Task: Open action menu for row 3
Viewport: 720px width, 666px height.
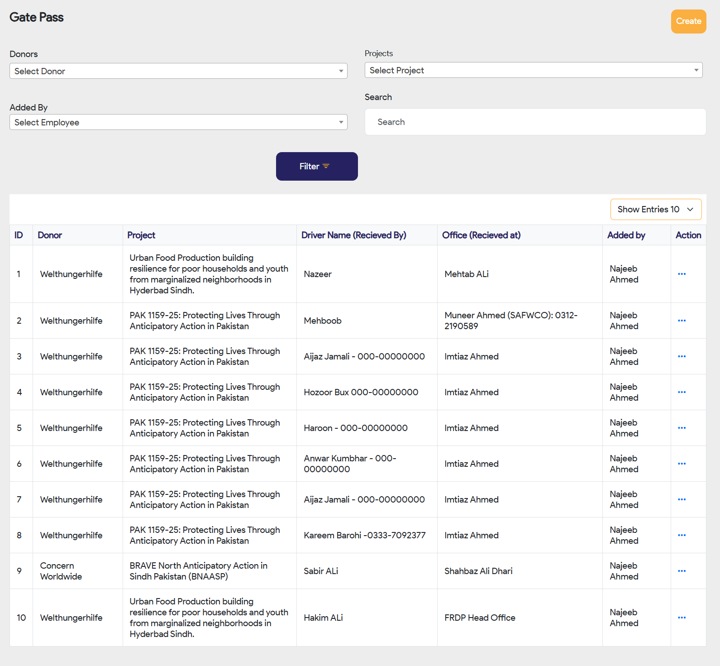Action: pos(682,356)
